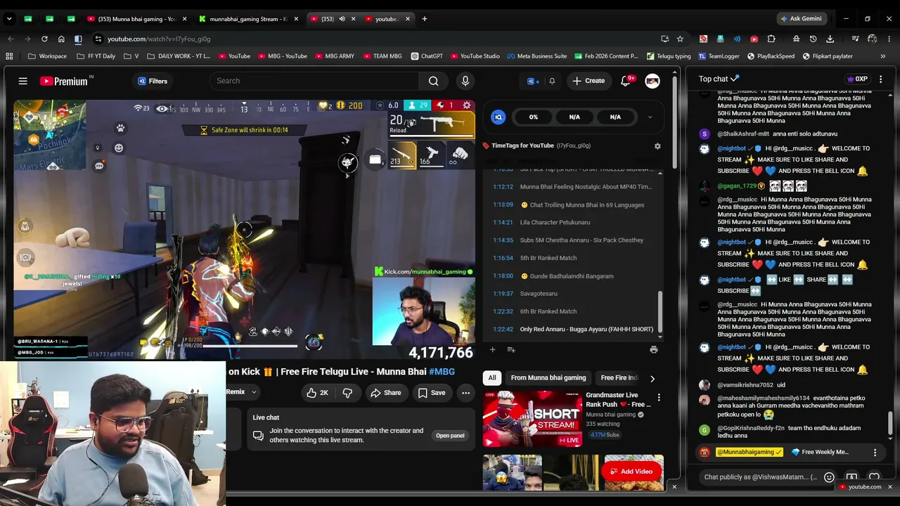Open the tab search dropdown arrow
Screen dimensions: 900x506
tap(10, 19)
